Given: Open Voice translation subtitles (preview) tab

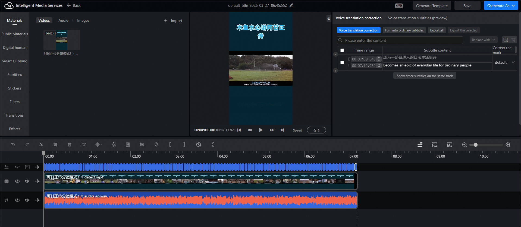Looking at the screenshot, I should tap(418, 18).
